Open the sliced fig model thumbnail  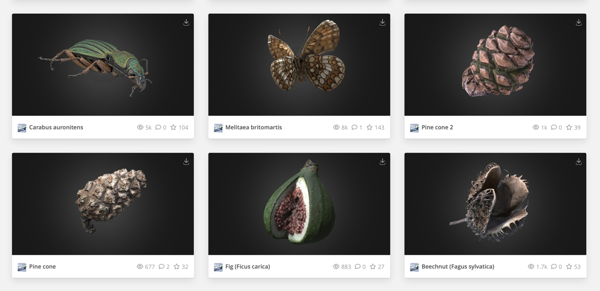coord(299,204)
